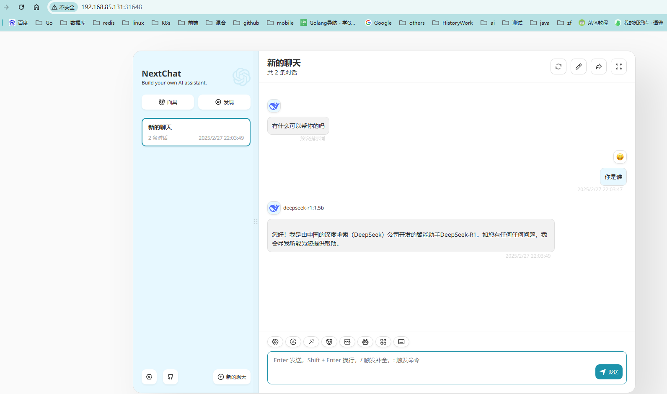The image size is (667, 394).
Task: Toggle fullscreen chat view
Action: click(x=619, y=67)
